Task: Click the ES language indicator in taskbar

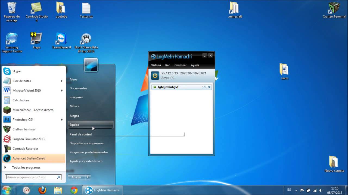Action: pyautogui.click(x=289, y=190)
